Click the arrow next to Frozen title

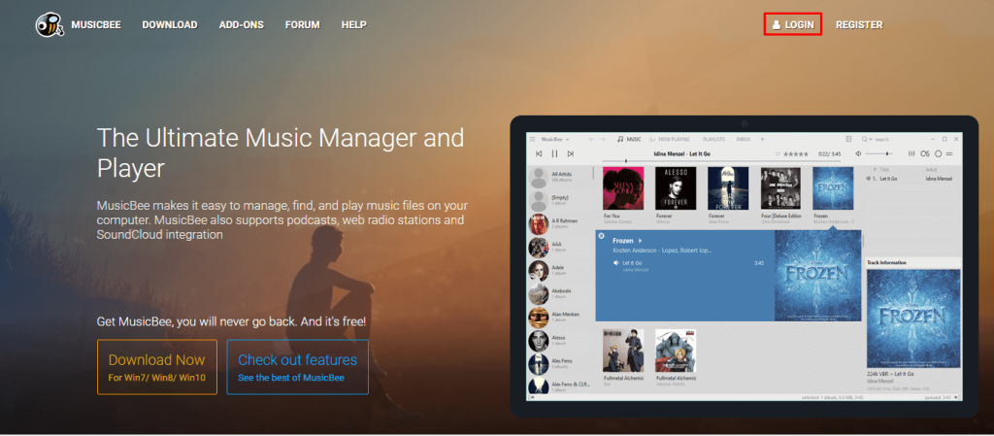[641, 241]
